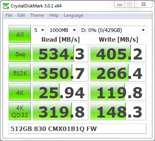Open the D: drive selection dropdown
155x141 pixels.
click(113, 30)
